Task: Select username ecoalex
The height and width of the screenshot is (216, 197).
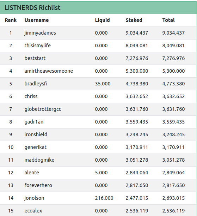Action: coord(33,211)
